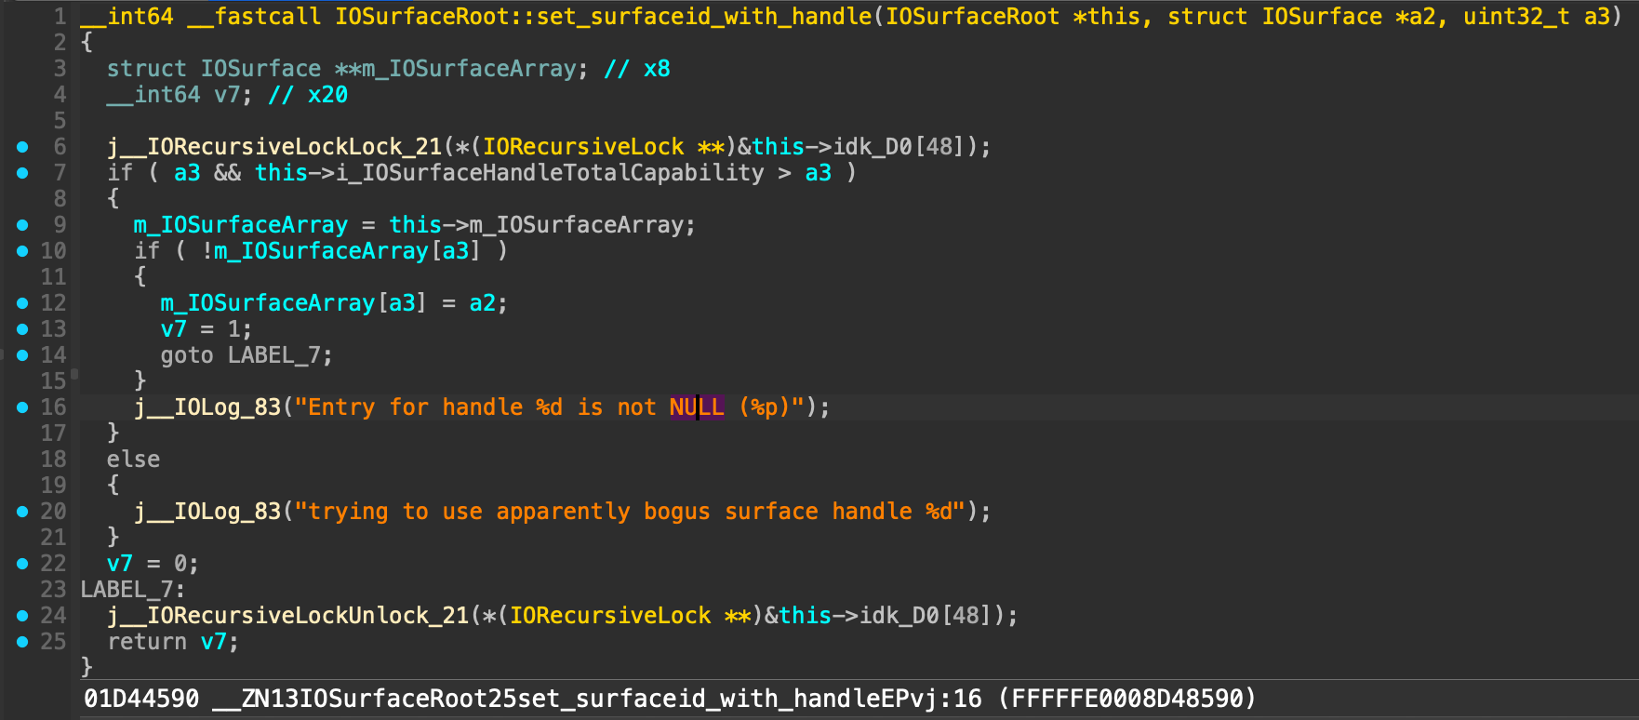Toggle breakpoint dot on line 9
The height and width of the screenshot is (720, 1639).
tap(22, 225)
